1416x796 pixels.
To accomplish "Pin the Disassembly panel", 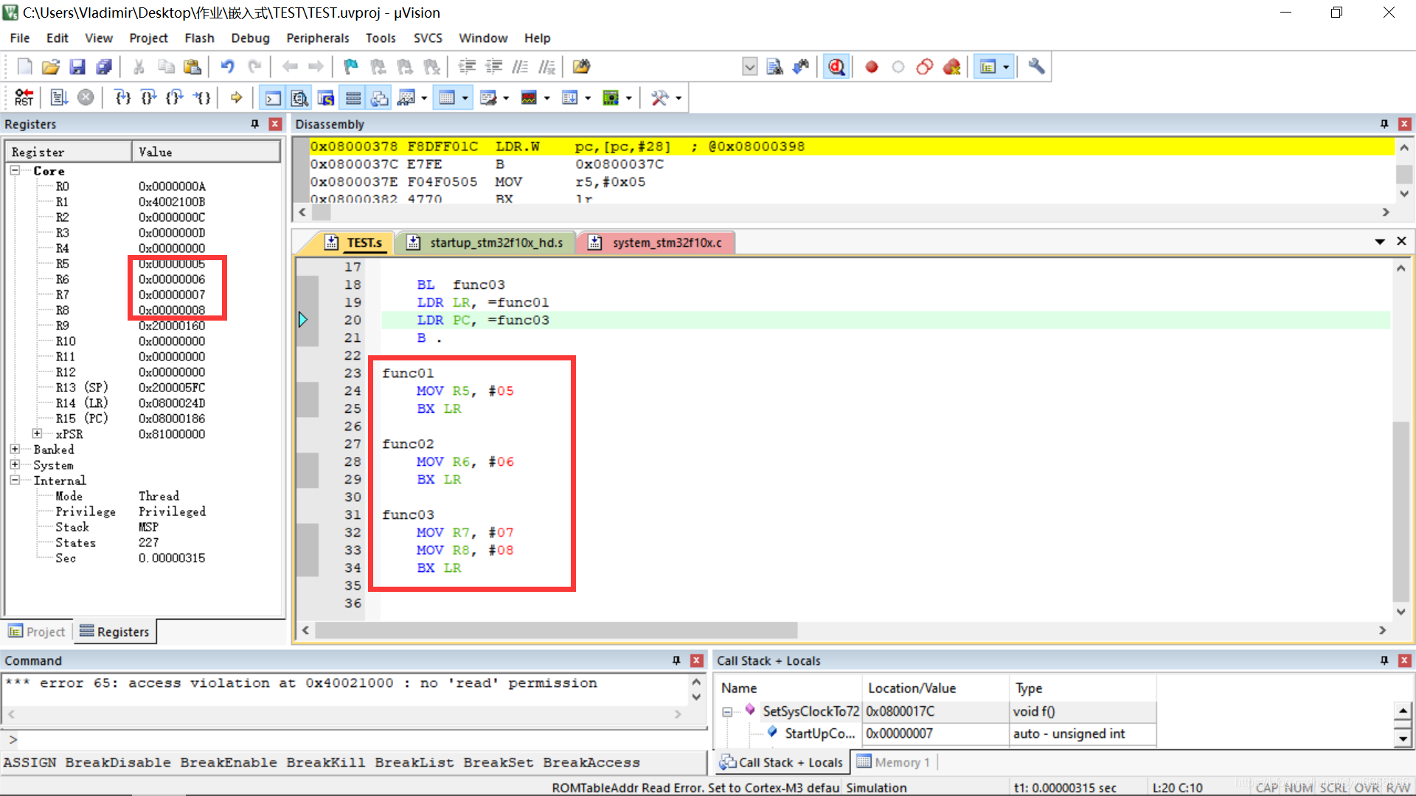I will pos(1384,124).
